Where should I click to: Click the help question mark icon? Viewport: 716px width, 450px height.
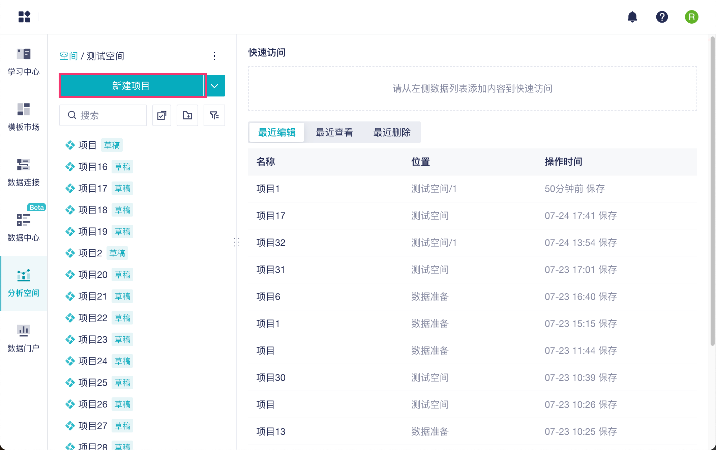click(662, 17)
